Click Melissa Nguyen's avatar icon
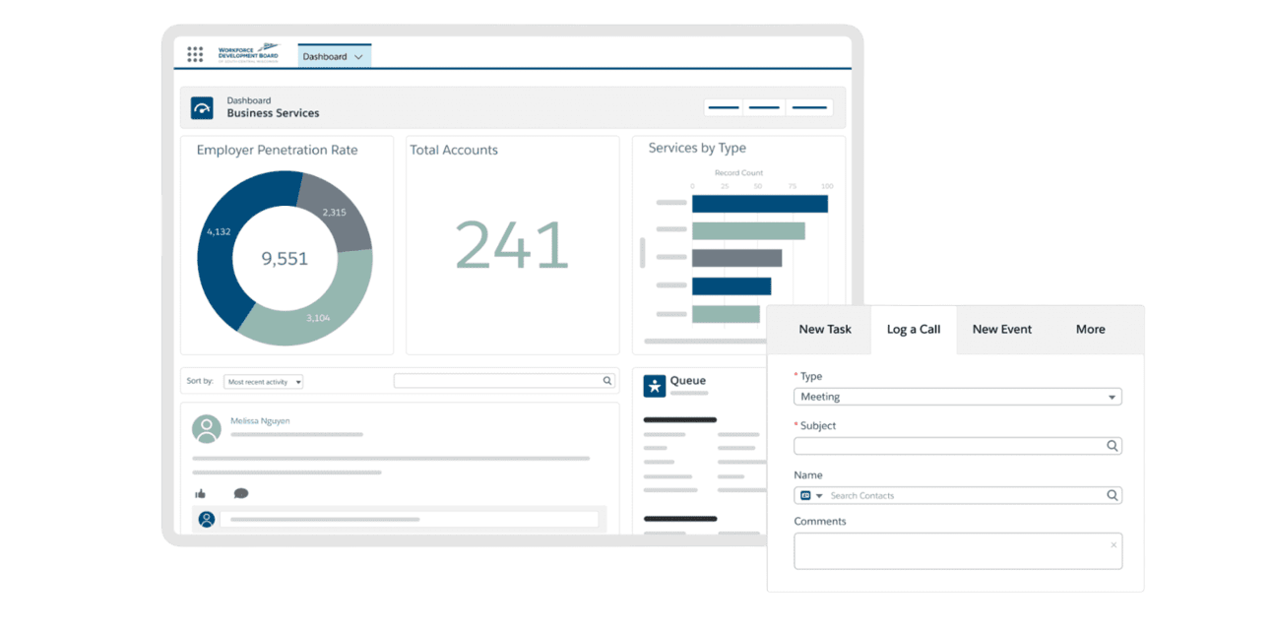 point(207,429)
